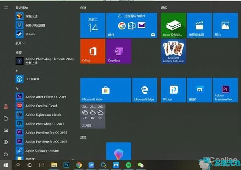Click the letter A section header
This screenshot has height=170, width=241.
[17, 88]
